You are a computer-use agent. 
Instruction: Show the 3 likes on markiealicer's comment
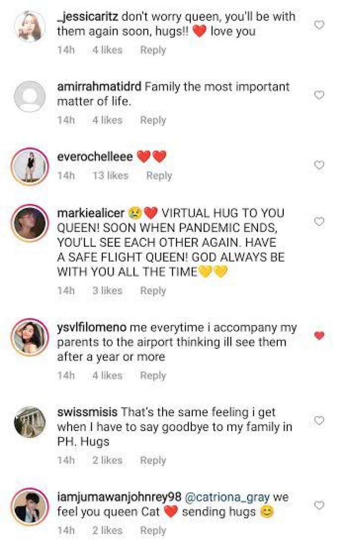coord(107,291)
